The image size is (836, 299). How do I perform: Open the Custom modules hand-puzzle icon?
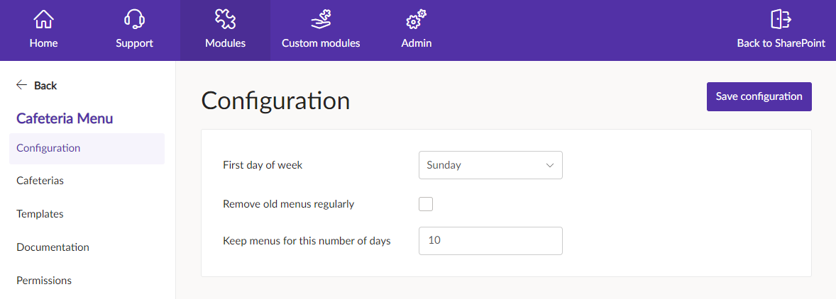tap(321, 20)
